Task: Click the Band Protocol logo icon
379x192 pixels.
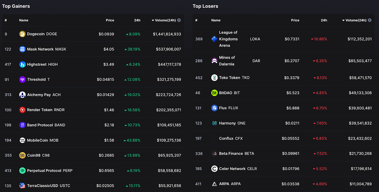Action: (22, 125)
